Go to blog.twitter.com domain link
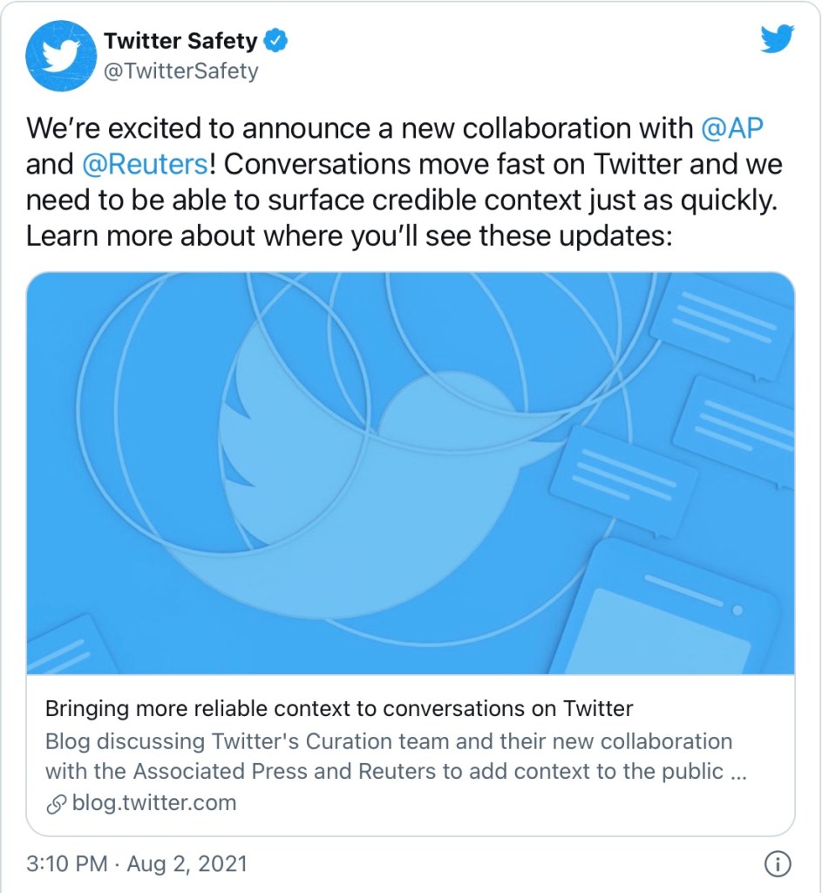This screenshot has width=822, height=893. coord(153,802)
